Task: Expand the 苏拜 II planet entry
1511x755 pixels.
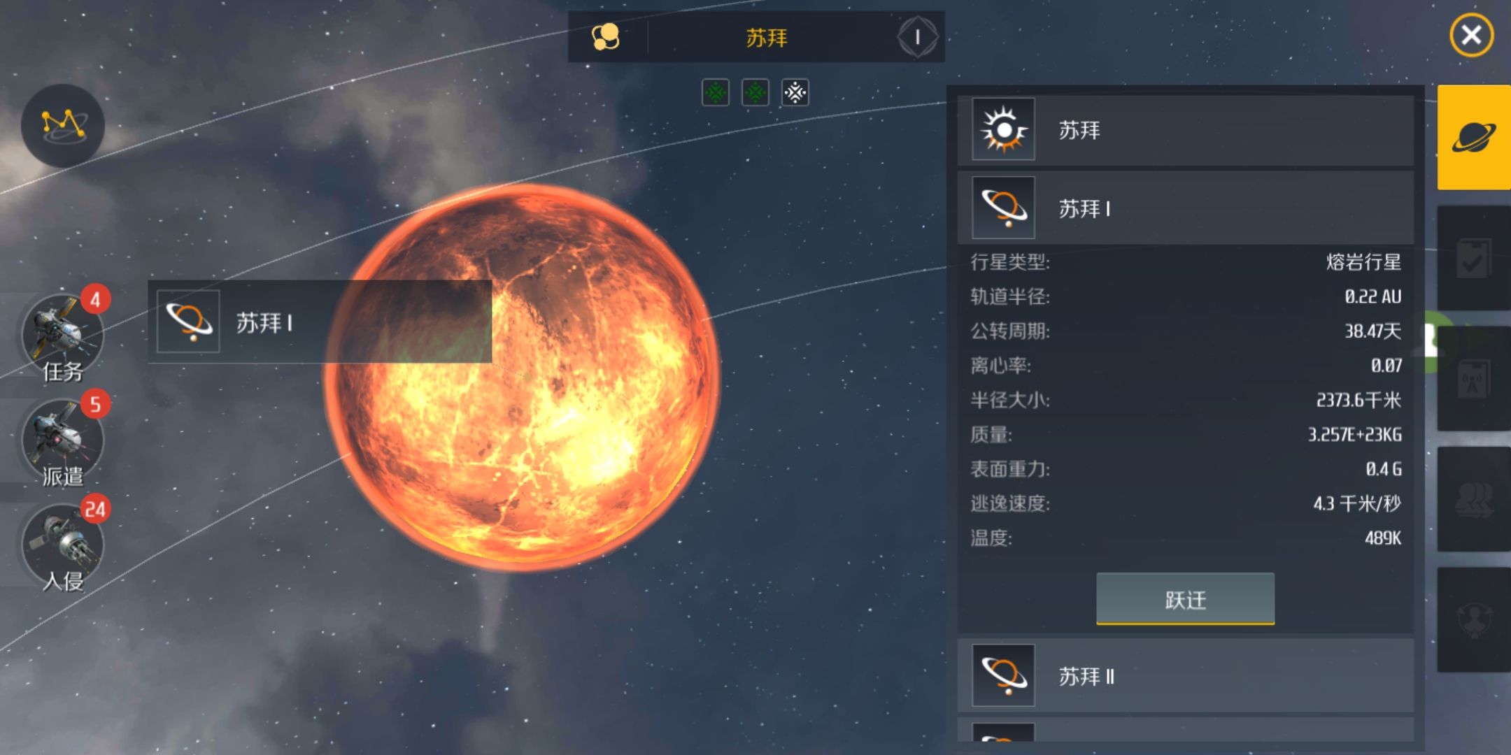Action: pyautogui.click(x=1186, y=676)
